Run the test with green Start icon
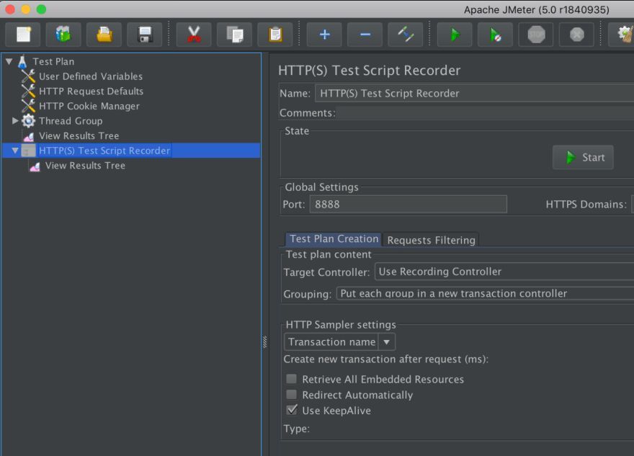Screen dimensions: 634x456 455,35
